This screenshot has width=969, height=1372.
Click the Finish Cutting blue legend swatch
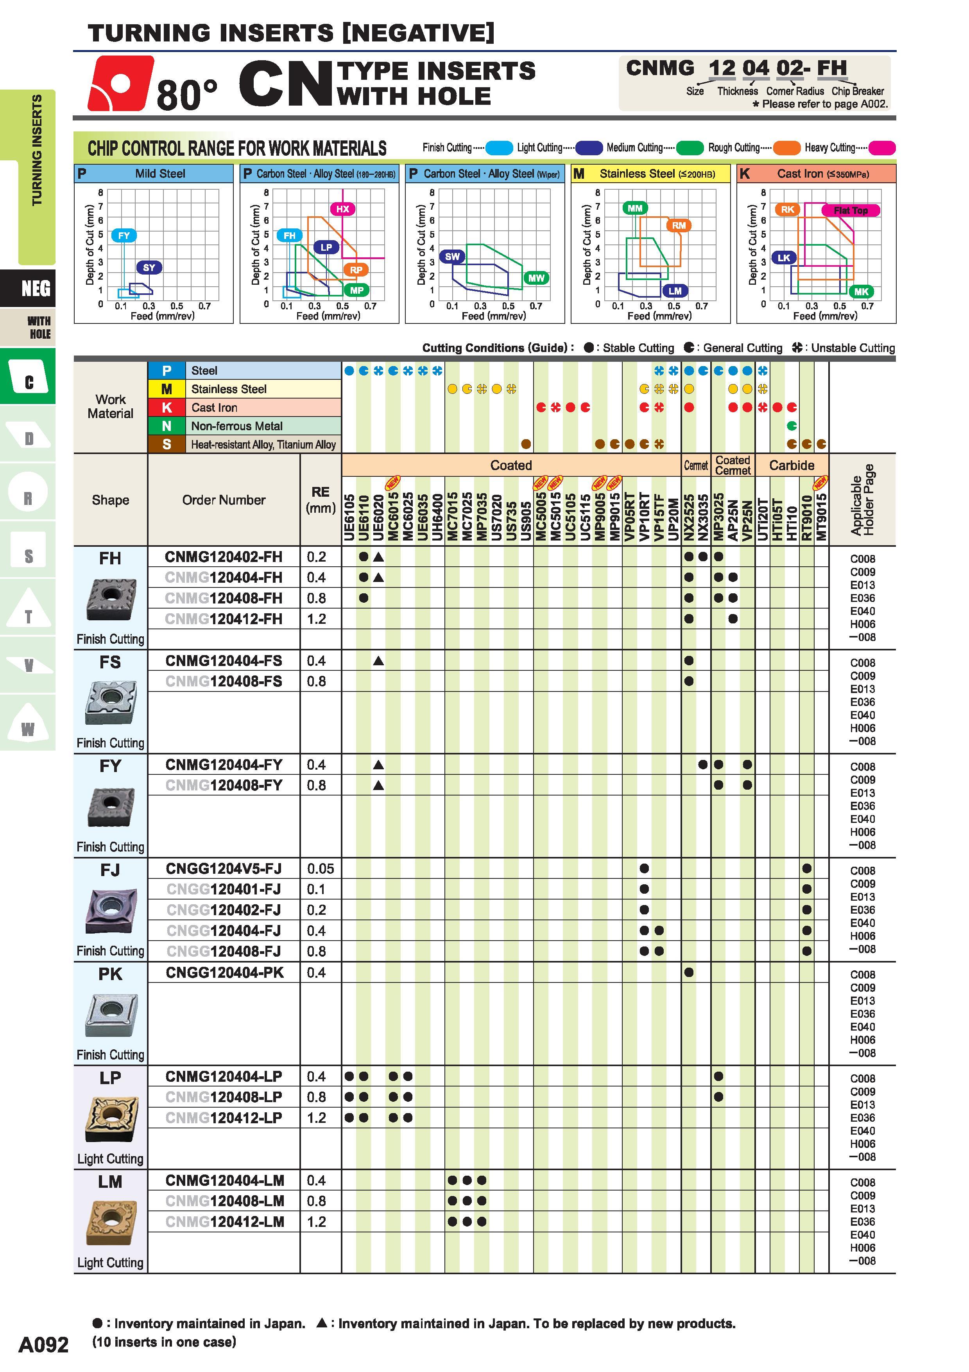point(499,147)
